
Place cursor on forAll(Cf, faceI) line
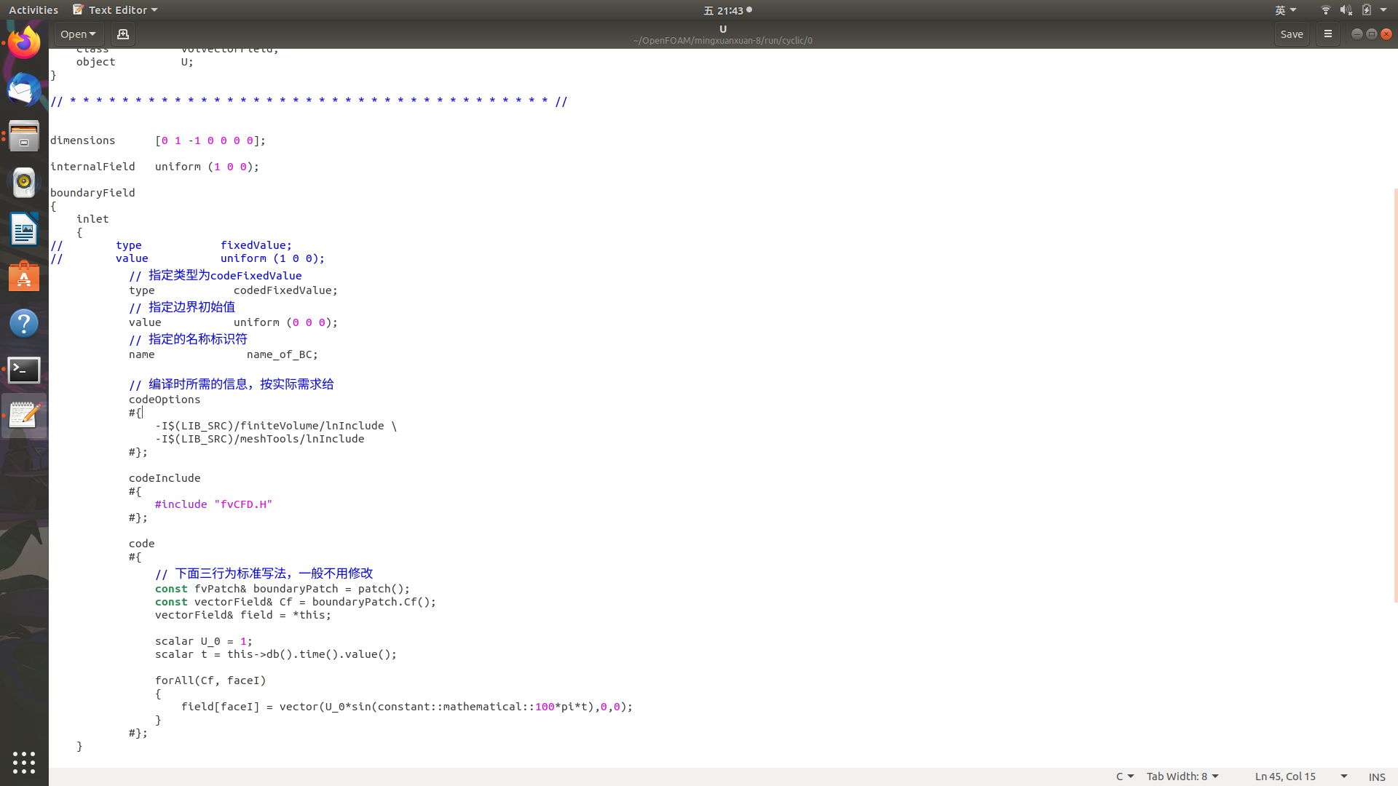coord(210,680)
